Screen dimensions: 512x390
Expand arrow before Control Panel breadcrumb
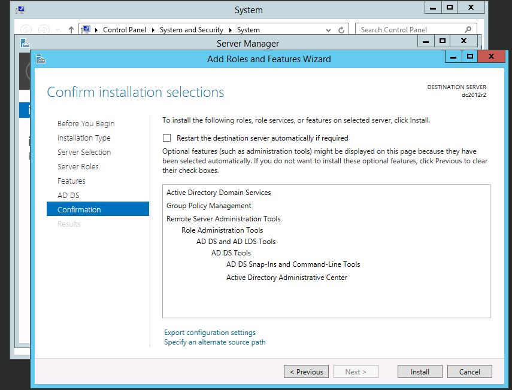(96, 30)
